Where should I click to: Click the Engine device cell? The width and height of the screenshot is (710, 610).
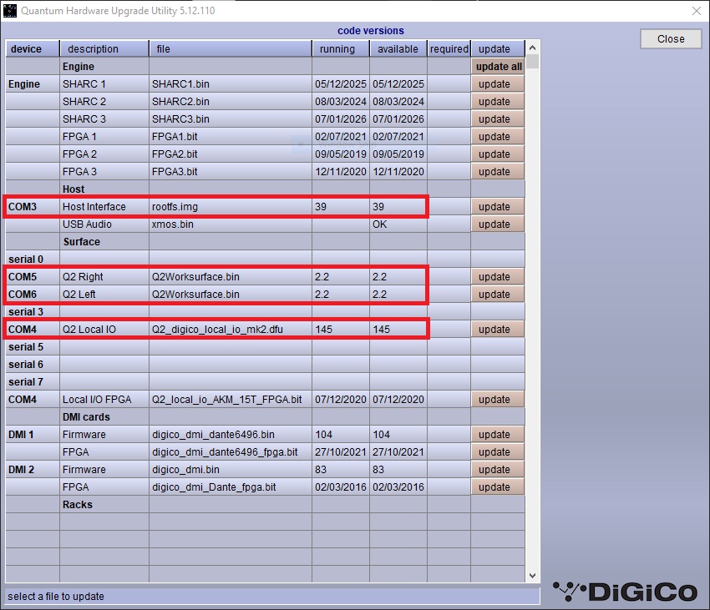coord(32,84)
